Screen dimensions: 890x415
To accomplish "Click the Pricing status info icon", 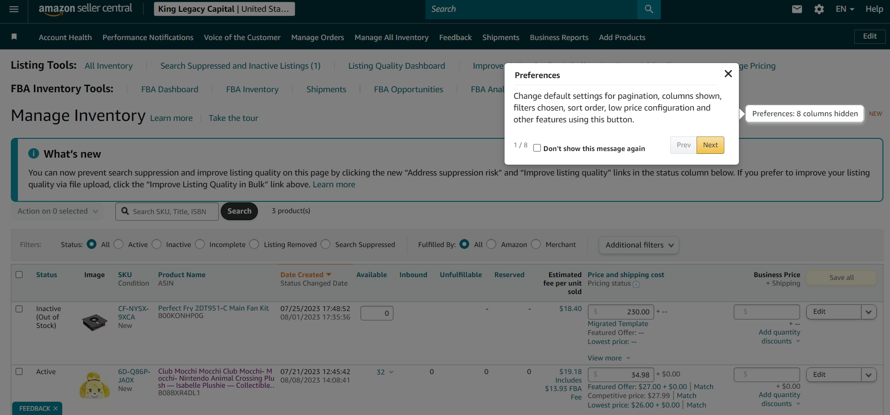I will pyautogui.click(x=636, y=284).
